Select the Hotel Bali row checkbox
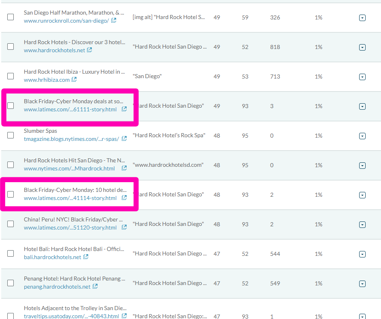381x319 pixels. [11, 253]
